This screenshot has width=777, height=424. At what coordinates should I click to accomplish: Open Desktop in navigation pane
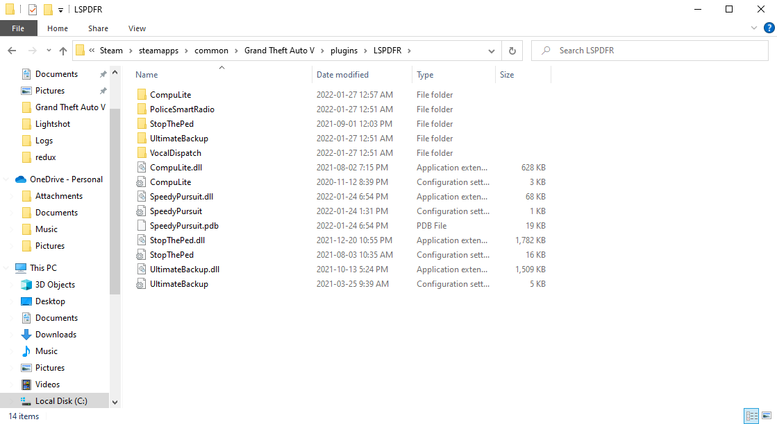pos(49,301)
